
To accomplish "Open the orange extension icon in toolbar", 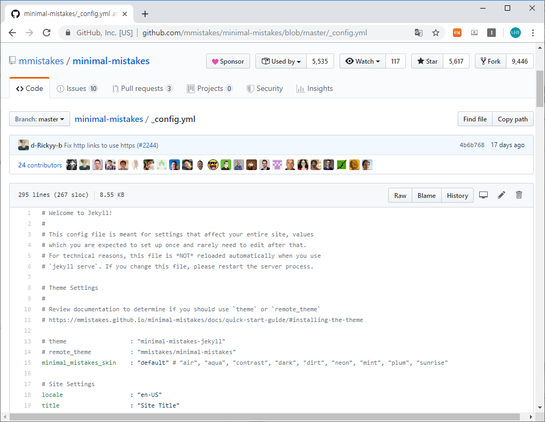I will click(x=457, y=33).
